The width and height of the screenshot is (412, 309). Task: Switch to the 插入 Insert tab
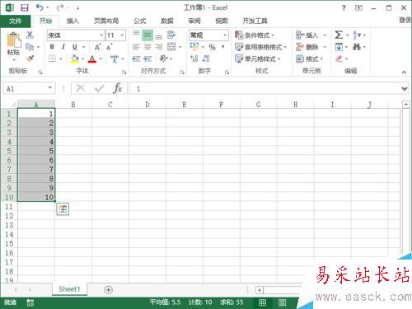73,21
